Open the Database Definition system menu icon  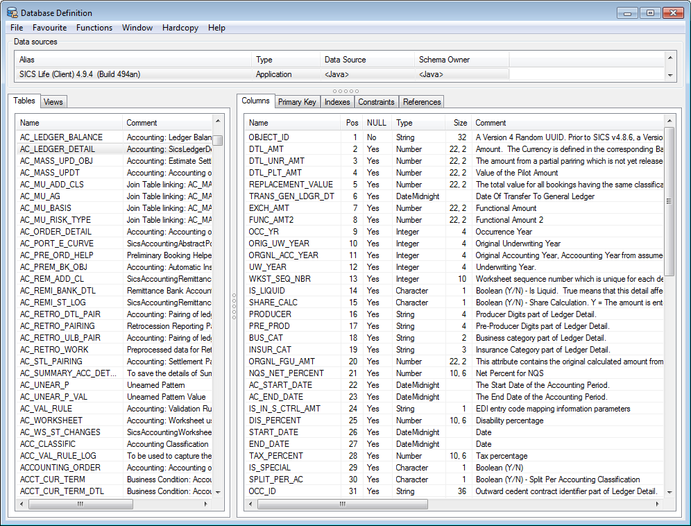click(x=11, y=12)
